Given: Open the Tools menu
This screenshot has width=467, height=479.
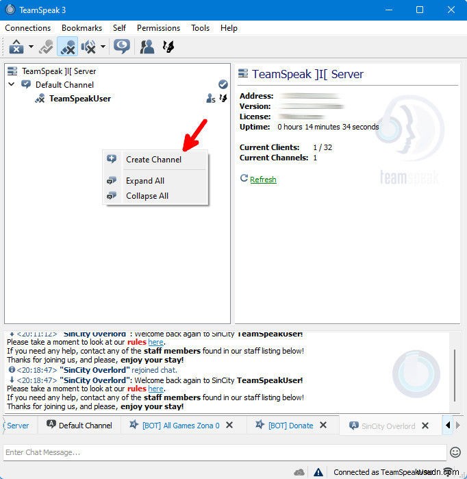Looking at the screenshot, I should [200, 28].
